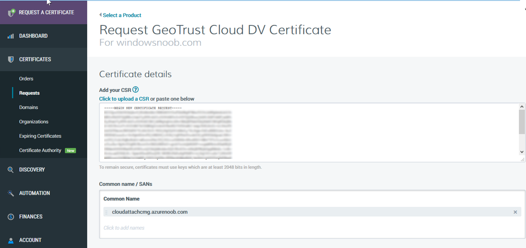Click the Common Name heading in the box
The height and width of the screenshot is (248, 526).
(x=121, y=199)
